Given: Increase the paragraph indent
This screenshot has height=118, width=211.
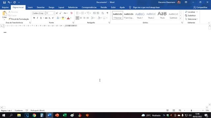Looking at the screenshot, I should (x=98, y=13).
